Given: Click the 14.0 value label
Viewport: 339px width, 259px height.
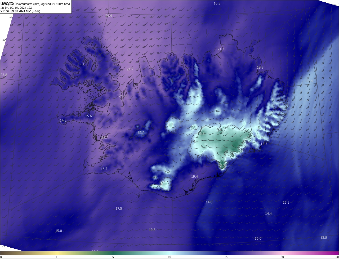Looking at the screenshot, I should point(209,202).
